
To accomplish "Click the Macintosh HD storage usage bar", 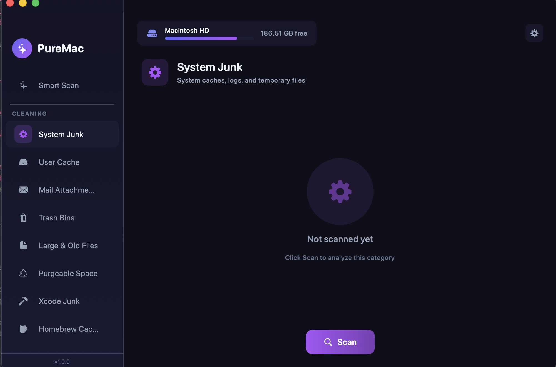I will tap(209, 39).
